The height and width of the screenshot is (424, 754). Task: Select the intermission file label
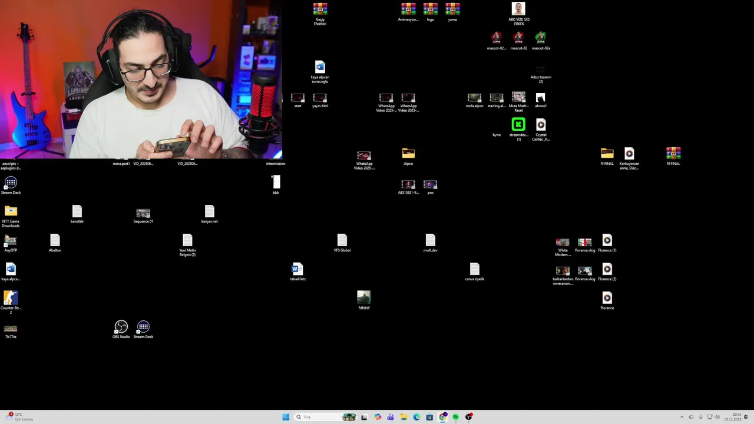[276, 164]
